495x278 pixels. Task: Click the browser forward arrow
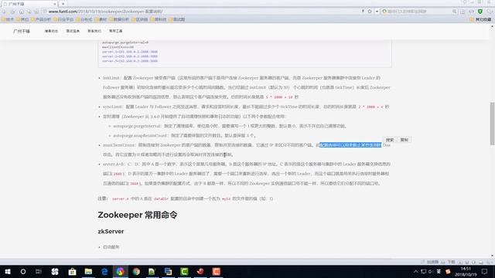click(12, 12)
